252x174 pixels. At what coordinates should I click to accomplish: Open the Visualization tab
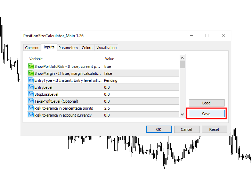[x=106, y=48]
